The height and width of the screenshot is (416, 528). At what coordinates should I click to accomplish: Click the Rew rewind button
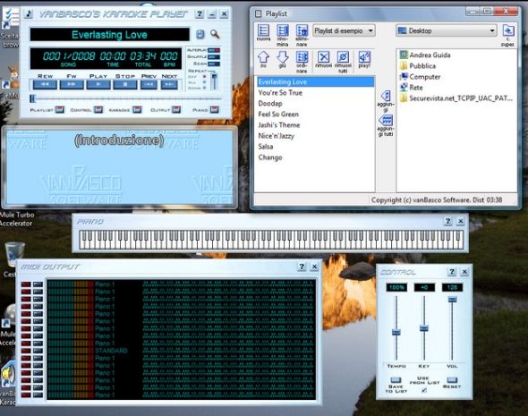pyautogui.click(x=45, y=84)
